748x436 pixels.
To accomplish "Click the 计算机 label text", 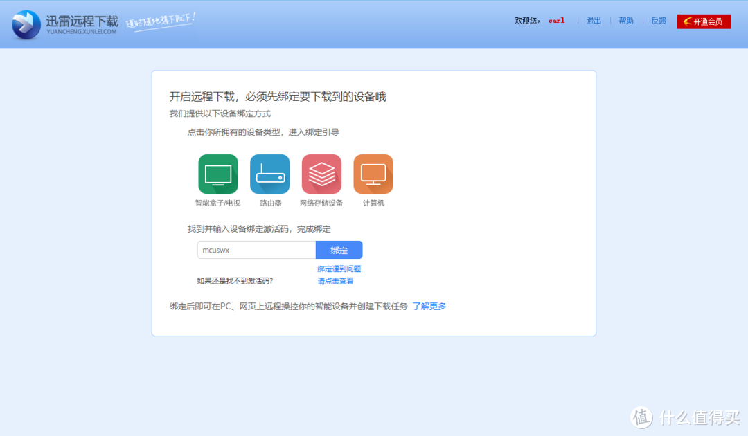I will coord(373,203).
